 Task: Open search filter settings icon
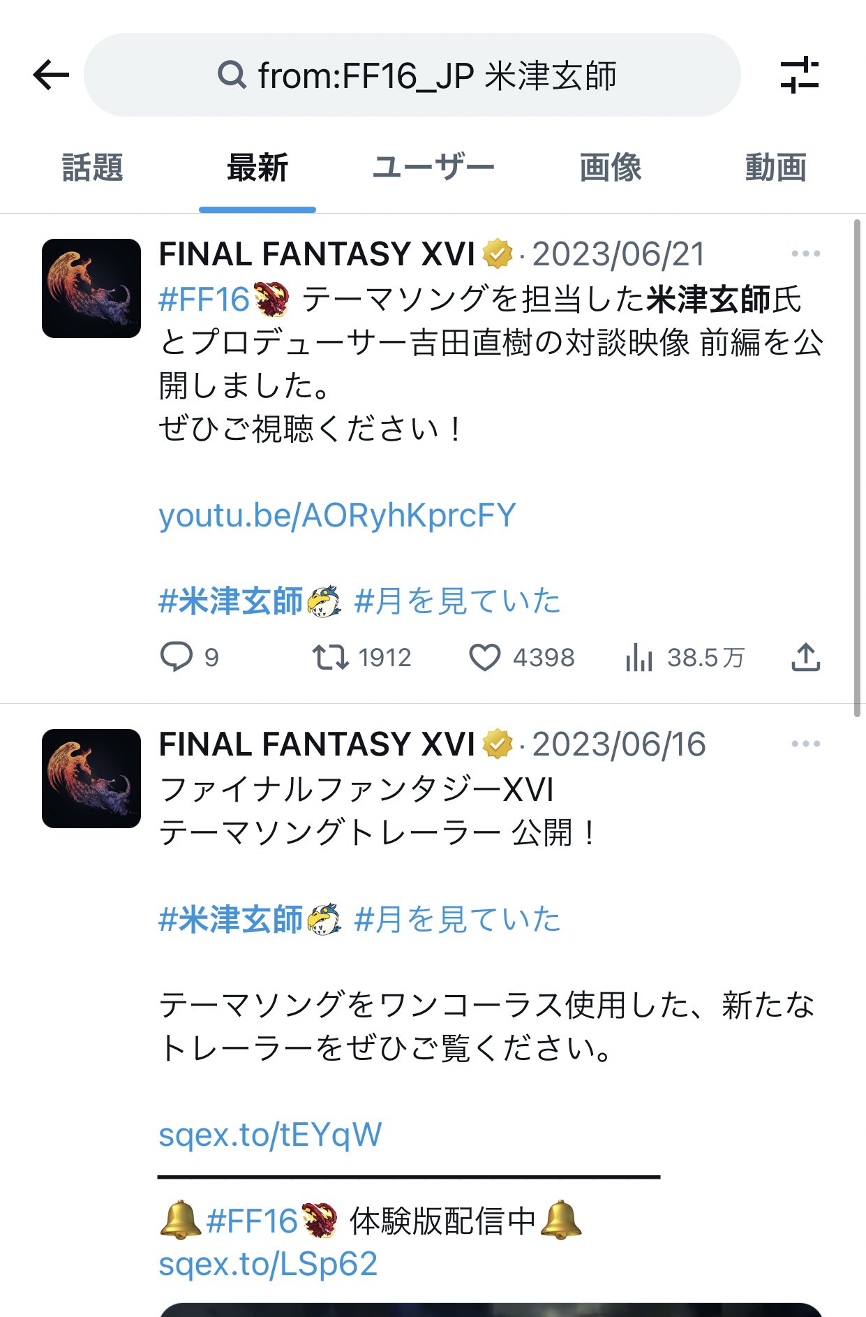pos(800,75)
